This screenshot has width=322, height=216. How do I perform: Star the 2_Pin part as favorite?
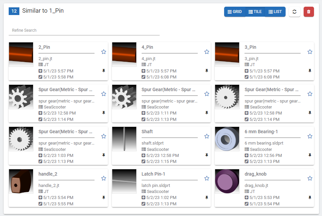click(104, 52)
